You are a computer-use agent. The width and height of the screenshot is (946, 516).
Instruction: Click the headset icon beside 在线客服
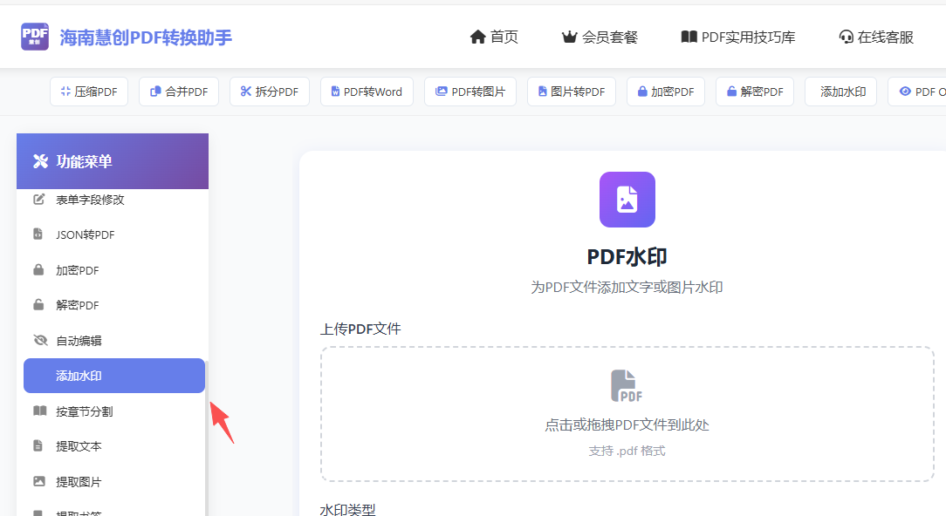pos(846,37)
